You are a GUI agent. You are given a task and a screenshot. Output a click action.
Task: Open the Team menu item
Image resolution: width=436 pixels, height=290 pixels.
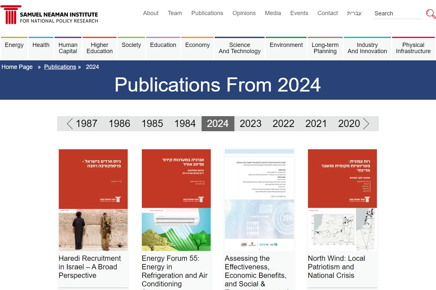175,13
